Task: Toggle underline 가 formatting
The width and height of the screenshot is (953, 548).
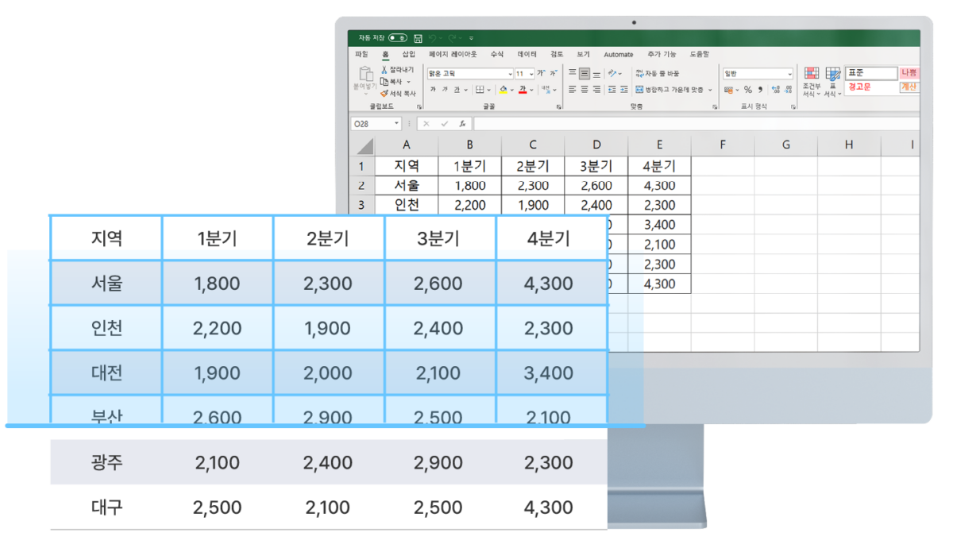Action: [x=457, y=90]
